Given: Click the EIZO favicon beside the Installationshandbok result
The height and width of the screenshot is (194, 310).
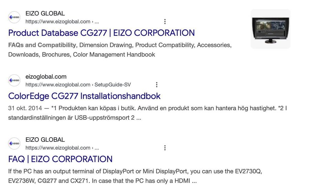Looking at the screenshot, I should (14, 80).
